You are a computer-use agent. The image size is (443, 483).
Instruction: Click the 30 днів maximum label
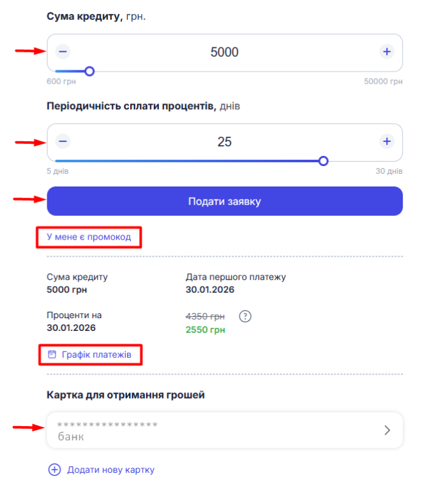(389, 171)
